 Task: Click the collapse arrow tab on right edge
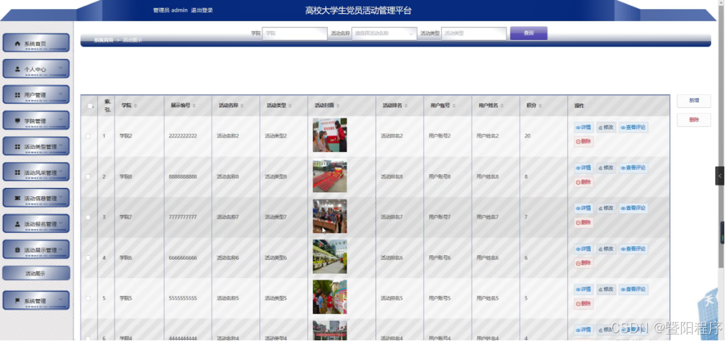[720, 176]
